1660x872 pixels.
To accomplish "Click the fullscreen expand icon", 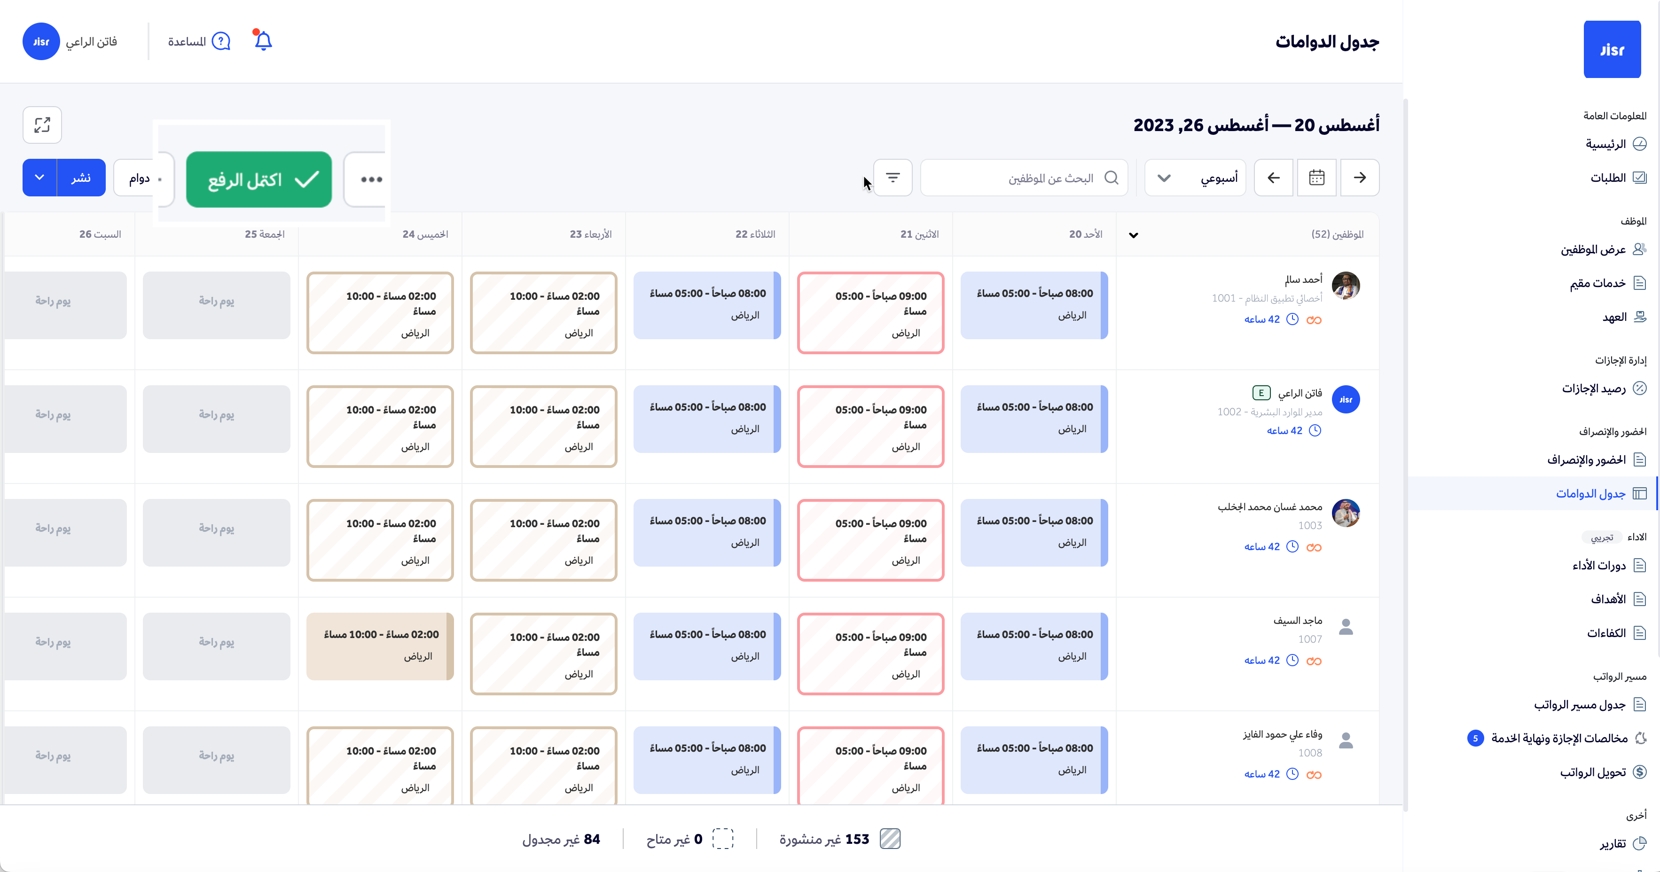I will coord(42,125).
